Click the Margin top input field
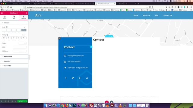The height and width of the screenshot is (108, 193). click(4, 30)
